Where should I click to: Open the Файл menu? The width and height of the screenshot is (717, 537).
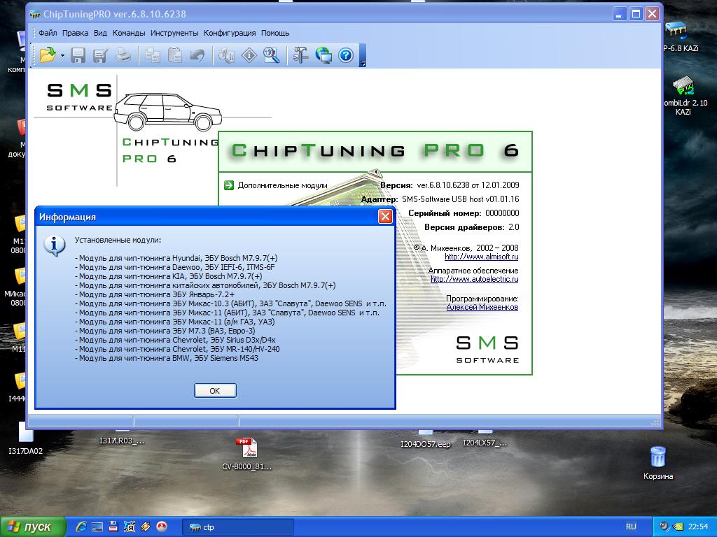[48, 33]
